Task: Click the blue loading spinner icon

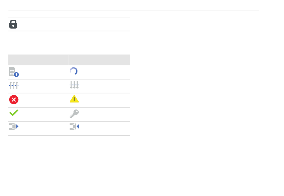Action: pos(74,71)
